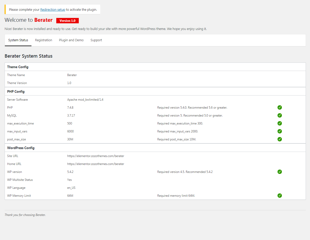
Task: Click the Berater System Status heading
Action: click(28, 56)
